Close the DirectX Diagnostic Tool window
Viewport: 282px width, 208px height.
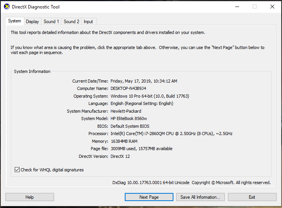[272, 7]
